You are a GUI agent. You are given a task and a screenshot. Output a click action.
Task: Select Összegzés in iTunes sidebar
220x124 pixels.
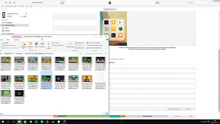pos(9,22)
